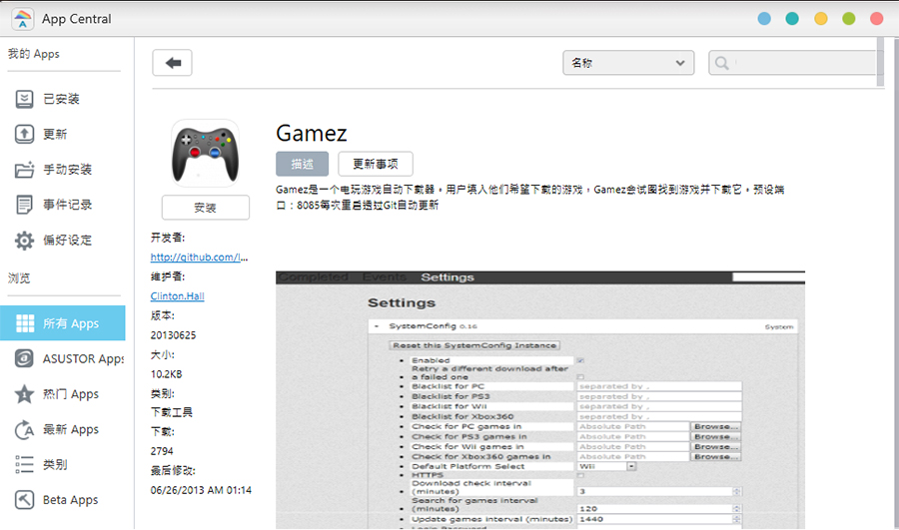Switch to the 更新事项 changelog tab
Image resolution: width=899 pixels, height=530 pixels.
[x=376, y=164]
